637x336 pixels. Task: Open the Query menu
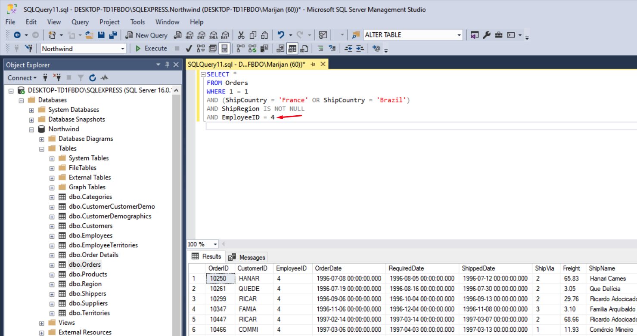tap(80, 22)
